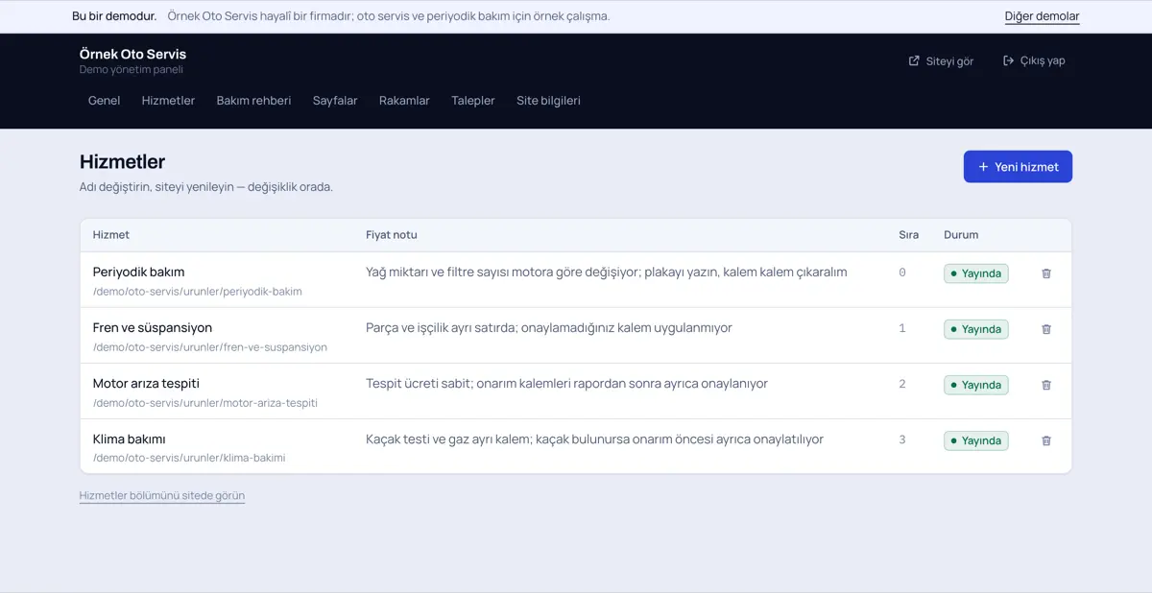Open Site bilgileri settings
The height and width of the screenshot is (593, 1152).
(548, 101)
